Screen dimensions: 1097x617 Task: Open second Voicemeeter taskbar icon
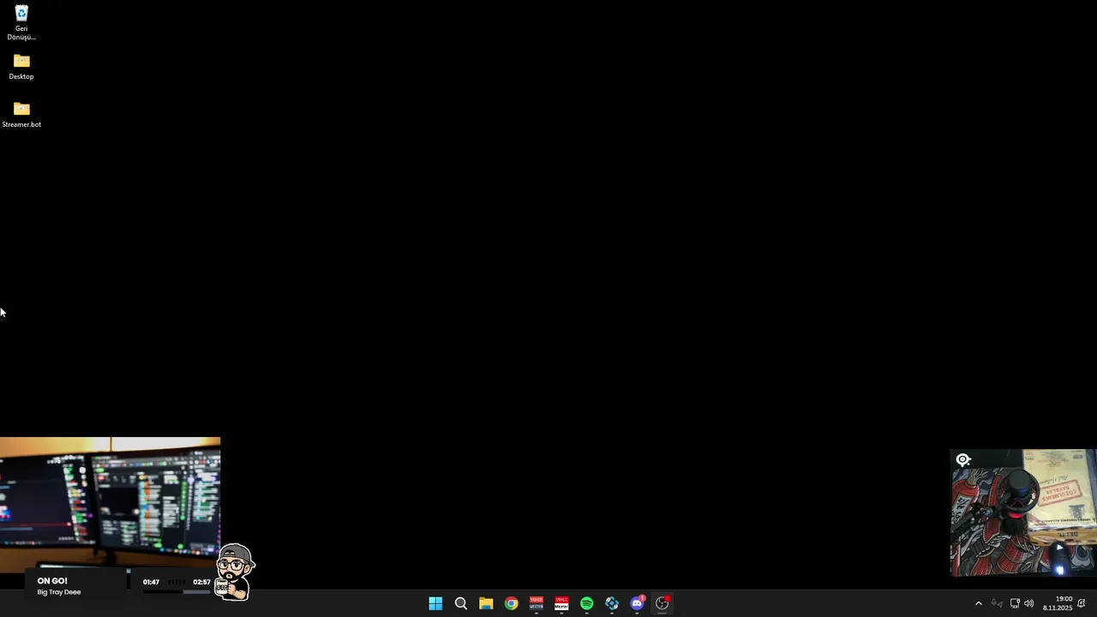tap(561, 603)
